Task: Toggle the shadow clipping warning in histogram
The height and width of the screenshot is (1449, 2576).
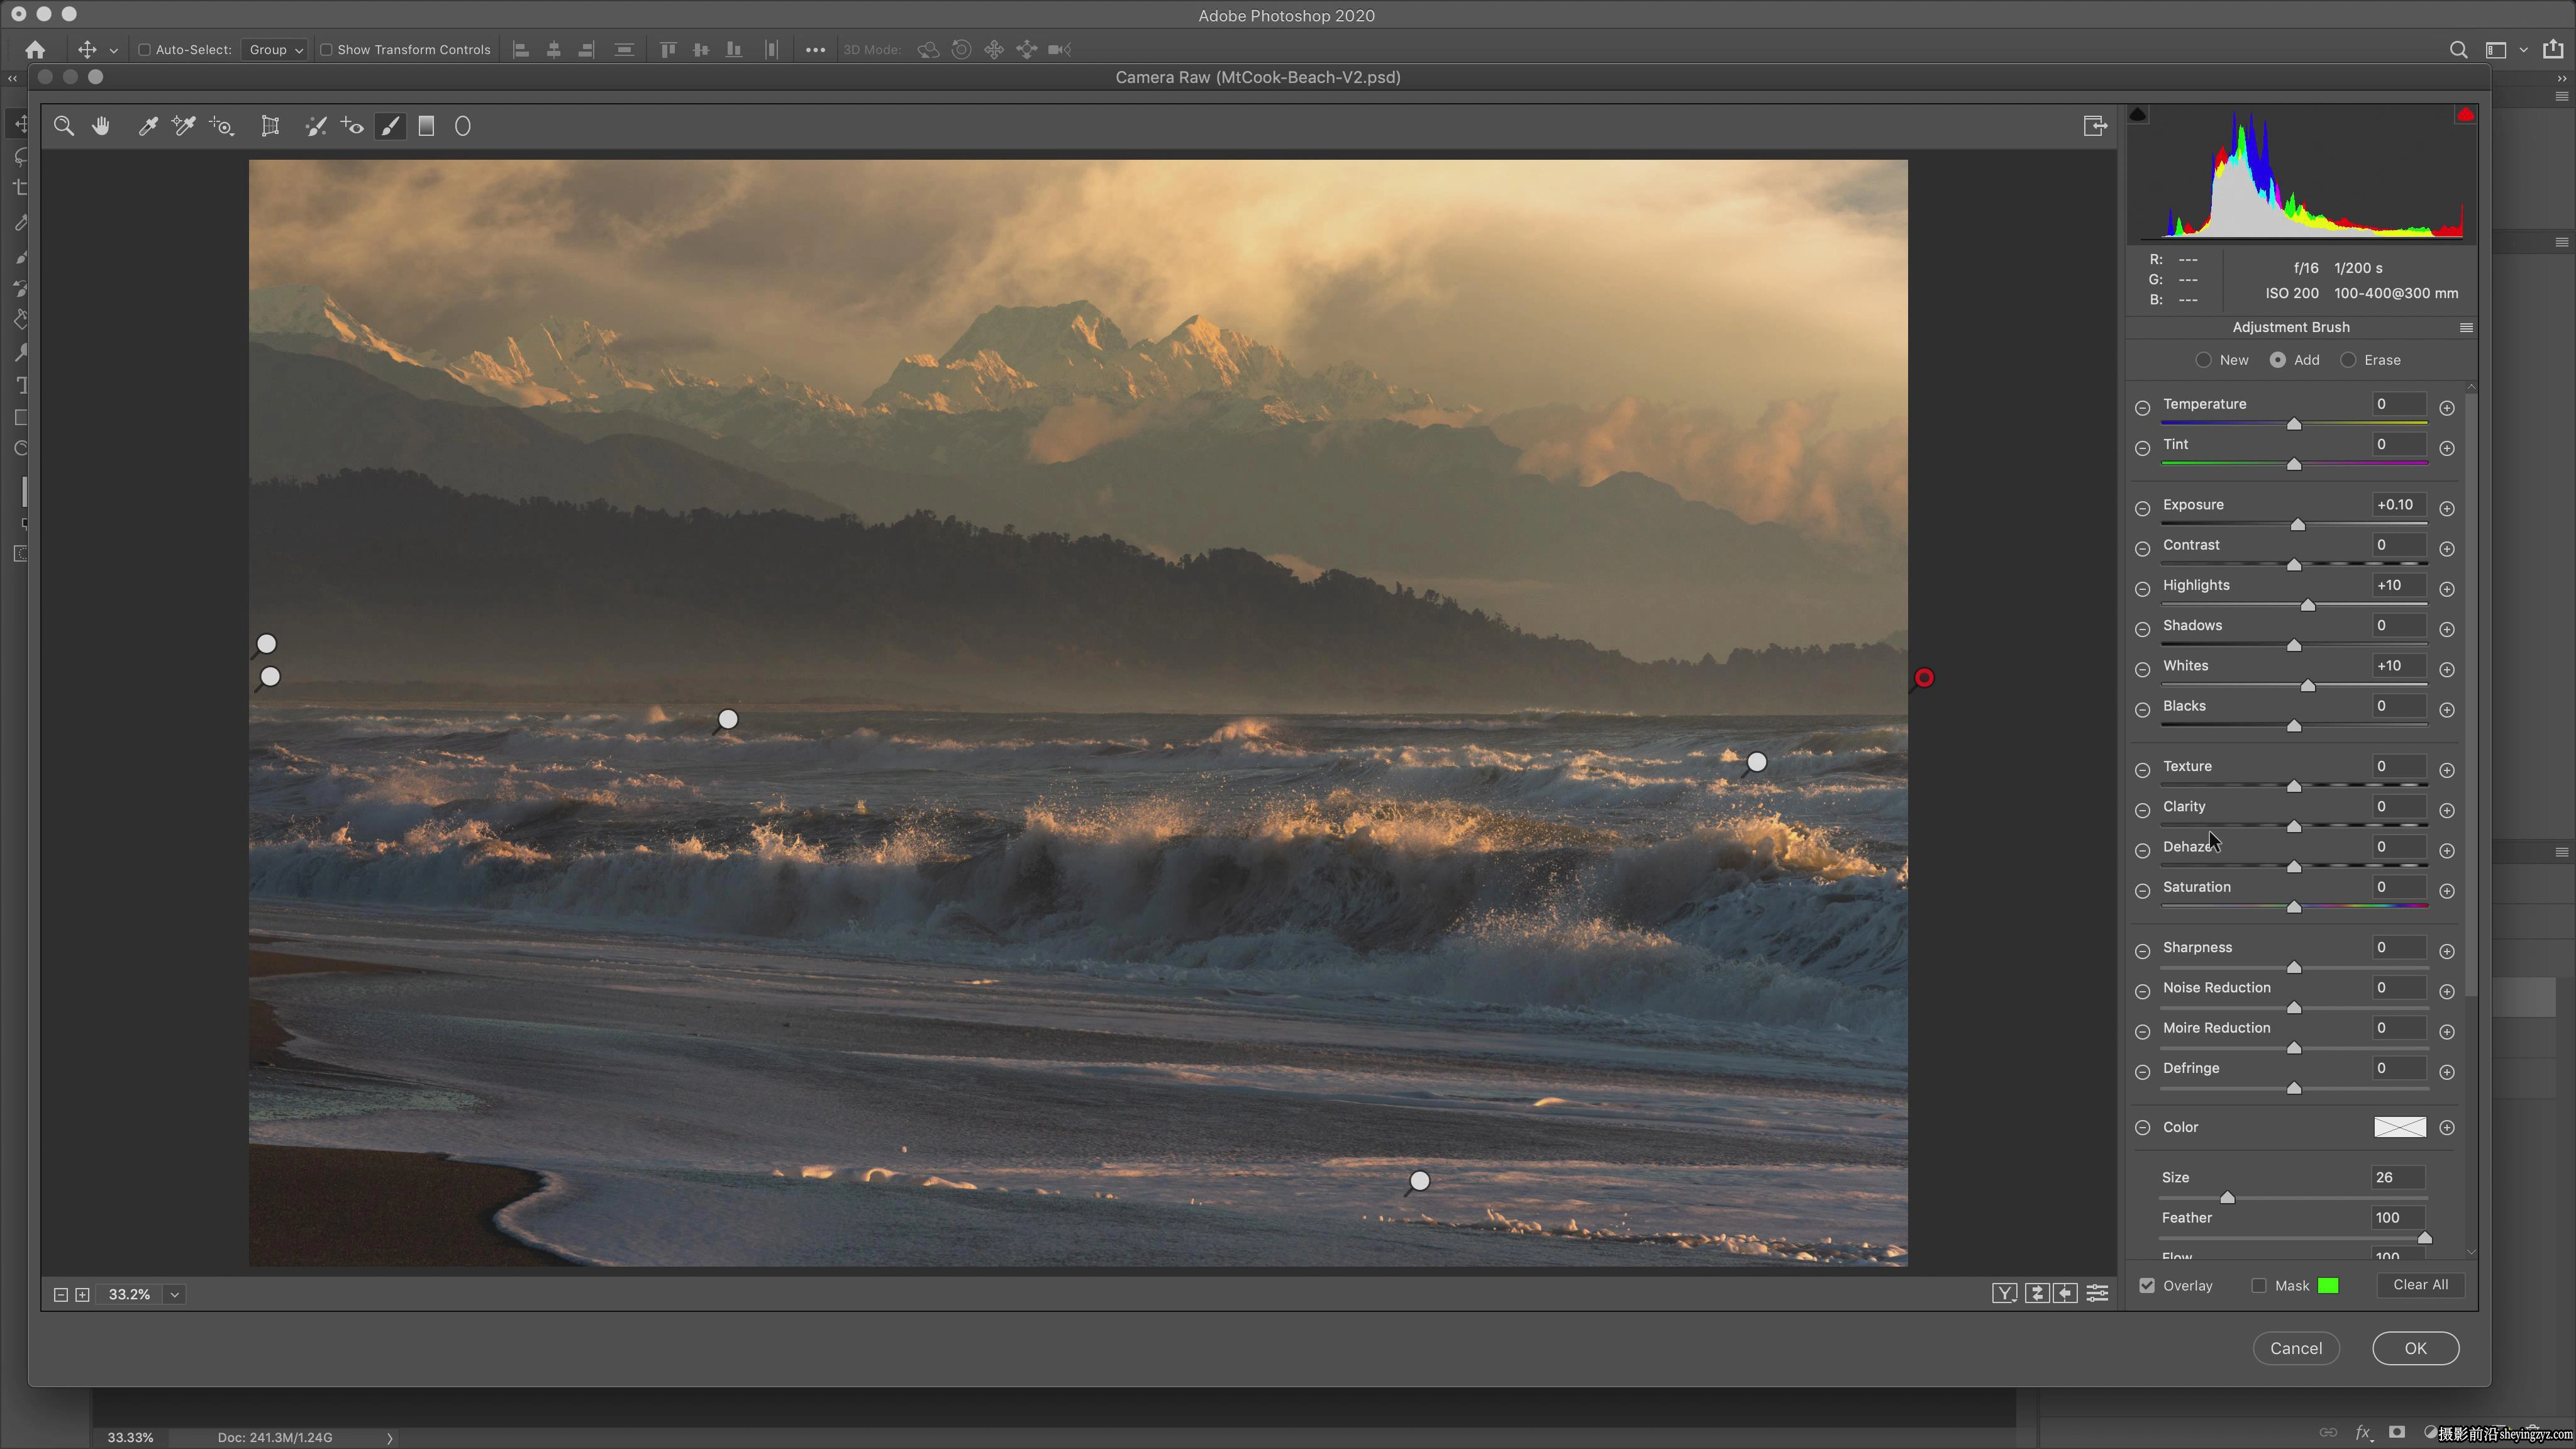Action: [2138, 115]
